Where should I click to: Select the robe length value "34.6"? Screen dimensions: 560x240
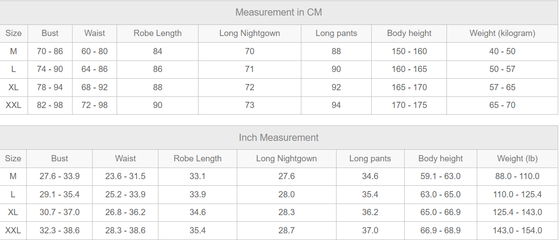pyautogui.click(x=198, y=212)
